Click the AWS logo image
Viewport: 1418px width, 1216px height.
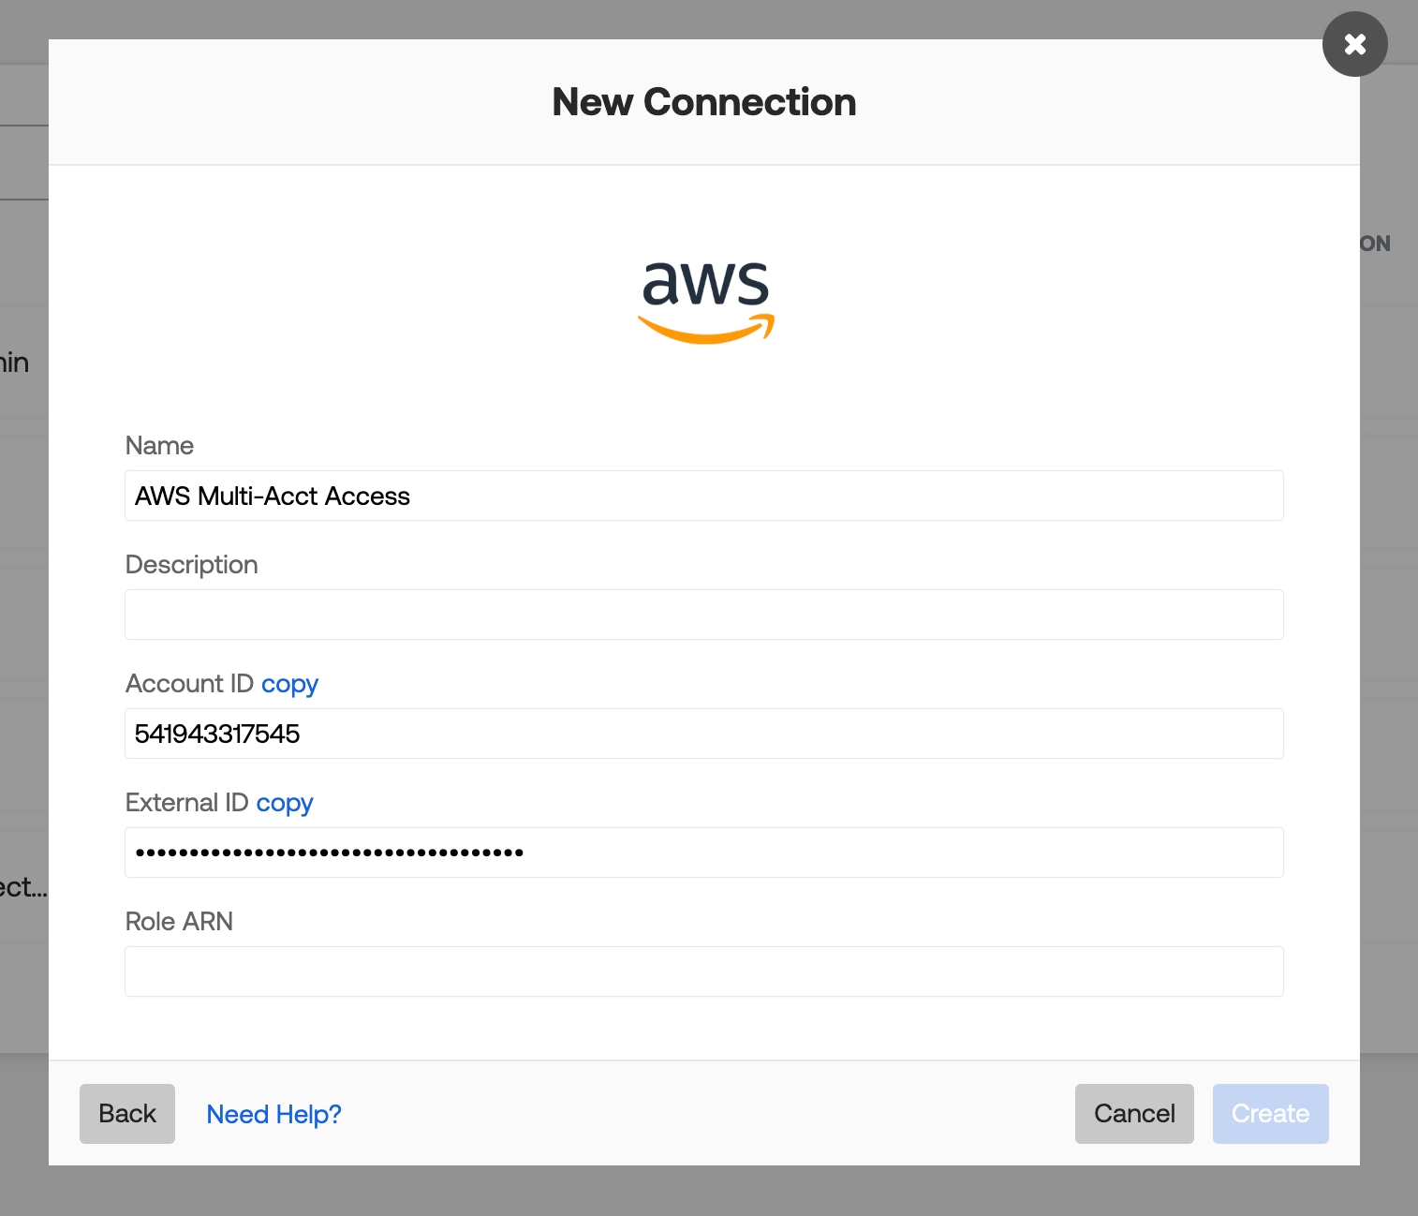[705, 302]
